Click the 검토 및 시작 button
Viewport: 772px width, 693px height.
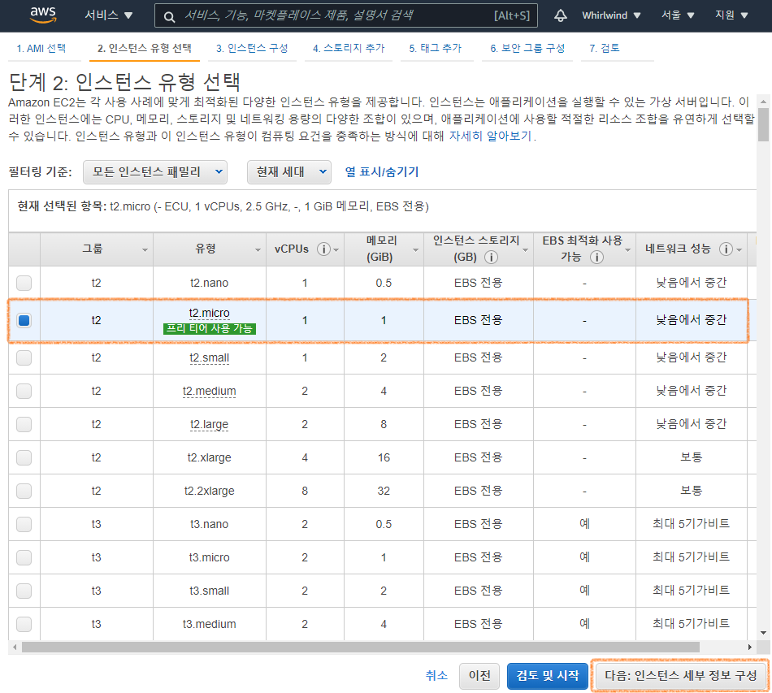[548, 676]
